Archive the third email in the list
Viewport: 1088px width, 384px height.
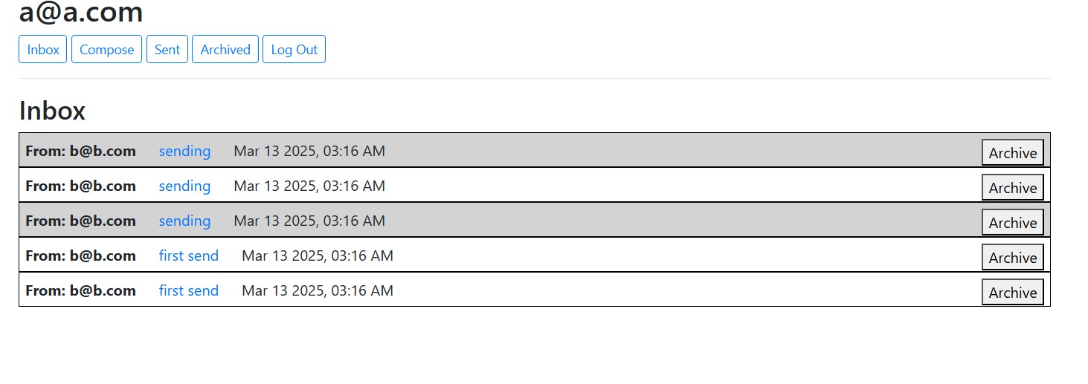tap(1012, 223)
